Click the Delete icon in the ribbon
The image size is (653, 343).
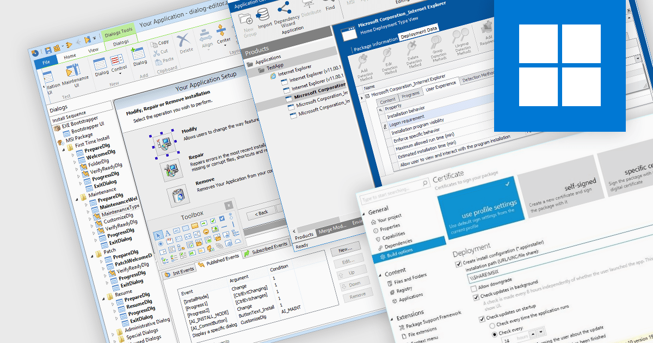(186, 40)
